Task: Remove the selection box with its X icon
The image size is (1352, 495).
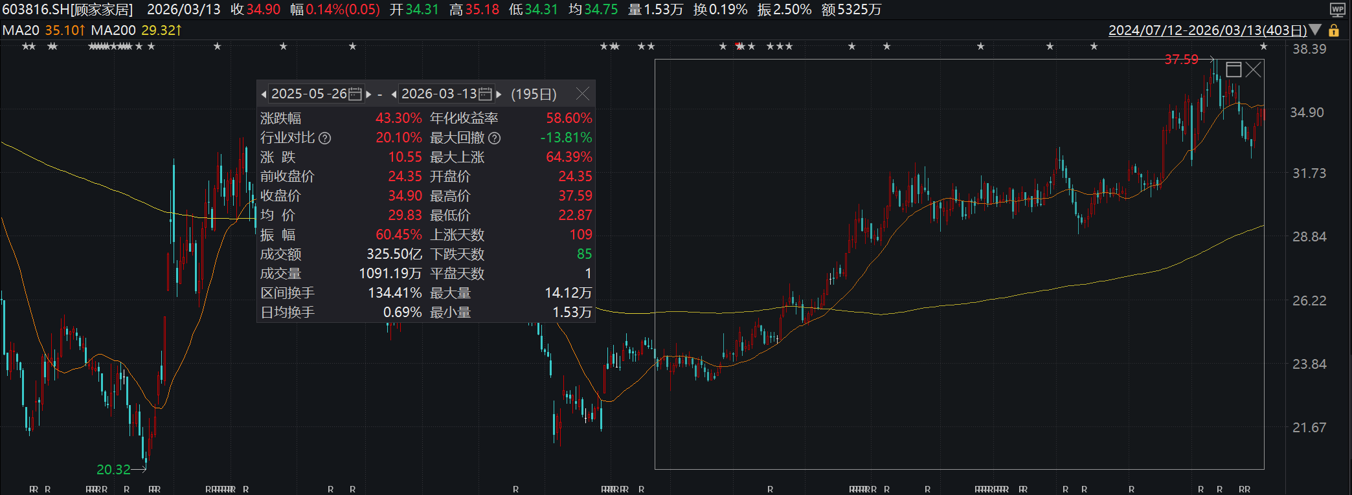Action: 1254,69
